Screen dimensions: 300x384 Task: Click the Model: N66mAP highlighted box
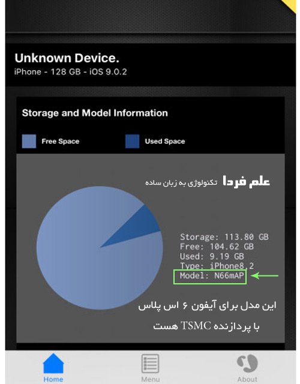210,277
